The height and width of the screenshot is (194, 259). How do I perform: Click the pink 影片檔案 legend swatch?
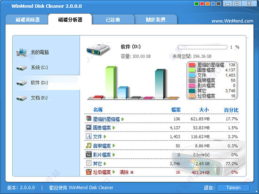coord(192,86)
